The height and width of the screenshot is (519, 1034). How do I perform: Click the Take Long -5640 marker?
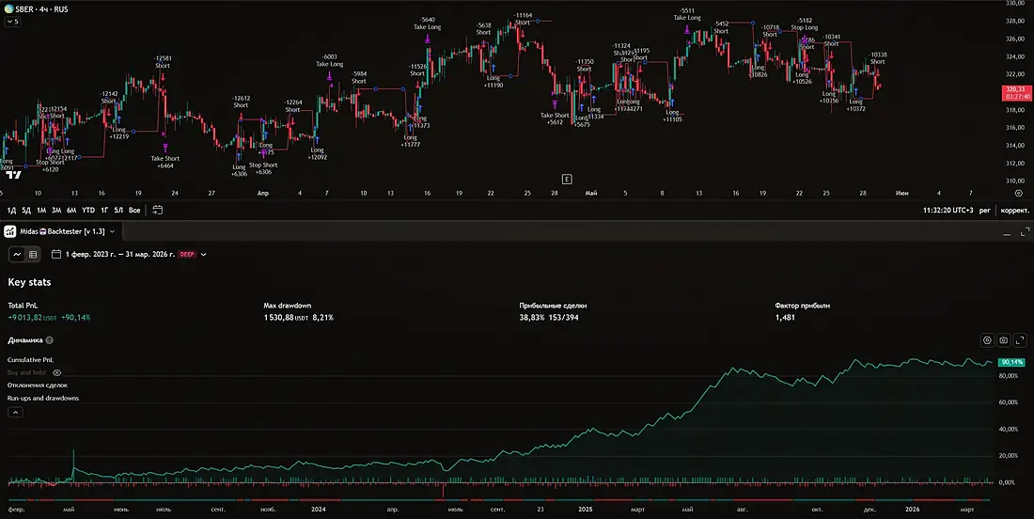coord(428,24)
